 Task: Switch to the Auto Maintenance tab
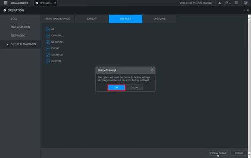[58, 19]
